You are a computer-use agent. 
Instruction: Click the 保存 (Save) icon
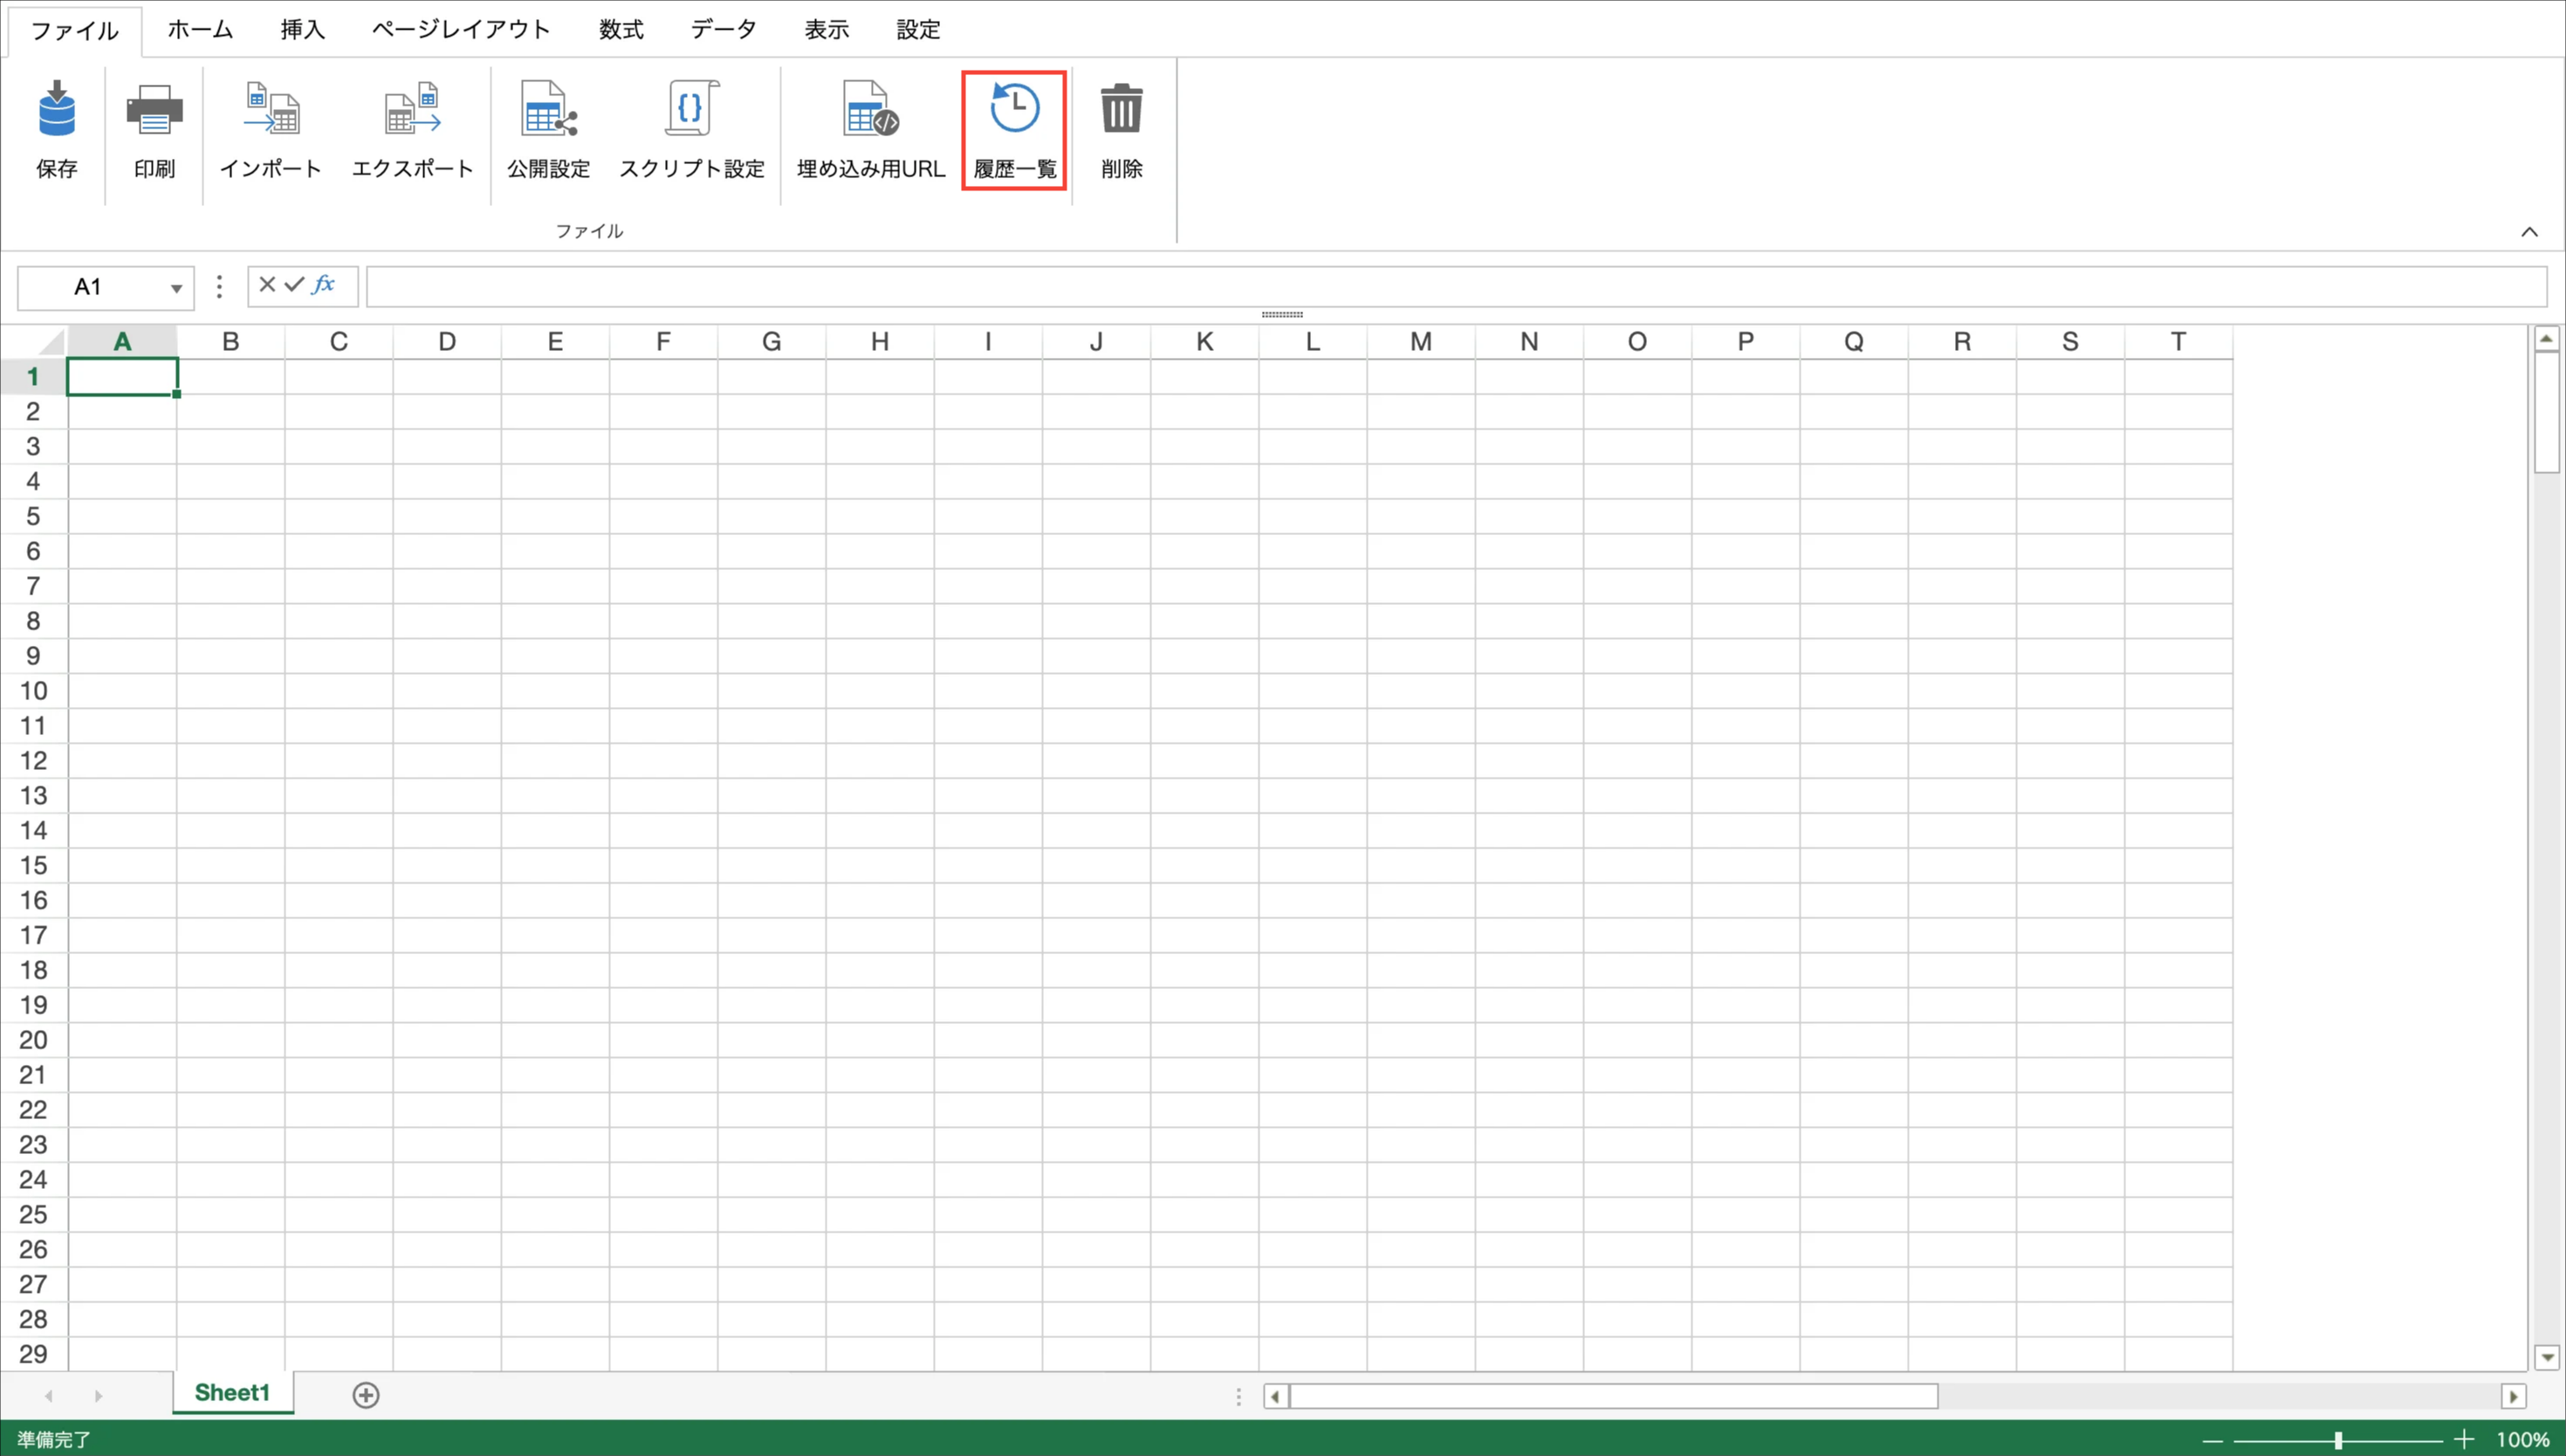(57, 110)
